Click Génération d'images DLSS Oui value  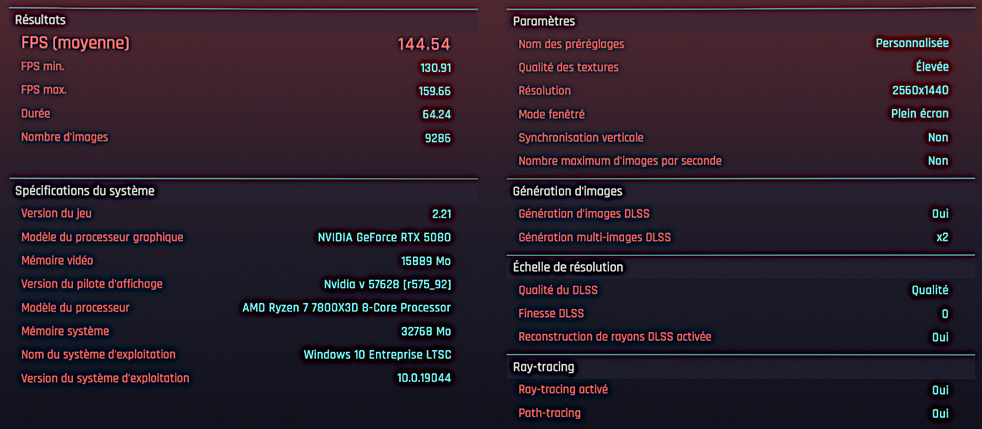(x=940, y=214)
